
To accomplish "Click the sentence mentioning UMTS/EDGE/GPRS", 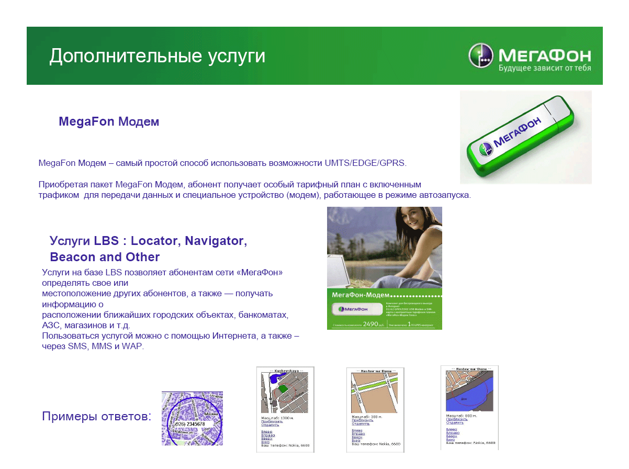I will (222, 163).
